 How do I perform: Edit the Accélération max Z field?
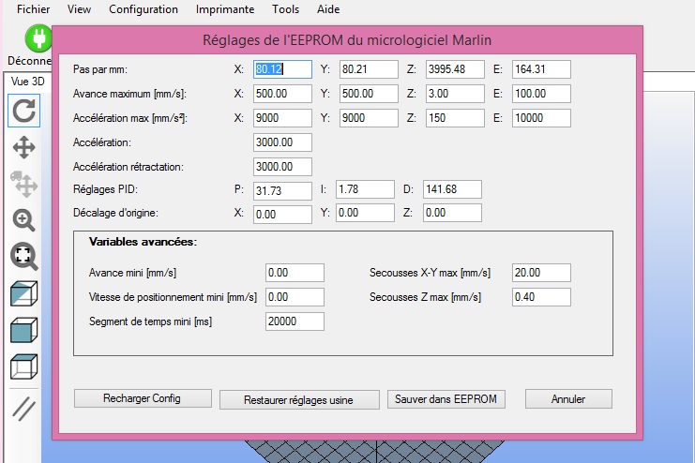(455, 118)
